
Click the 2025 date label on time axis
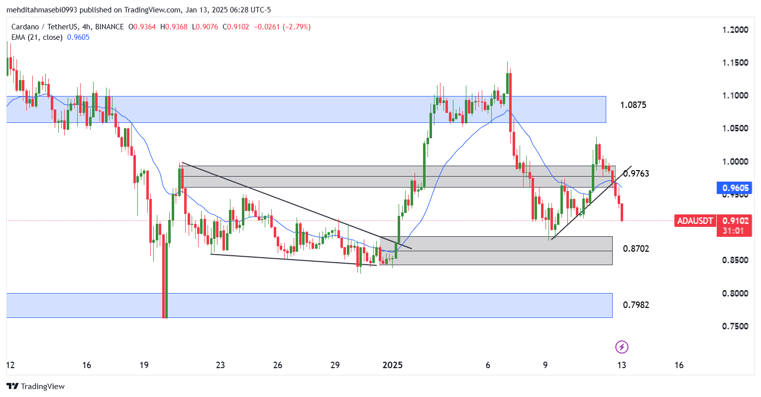click(392, 365)
